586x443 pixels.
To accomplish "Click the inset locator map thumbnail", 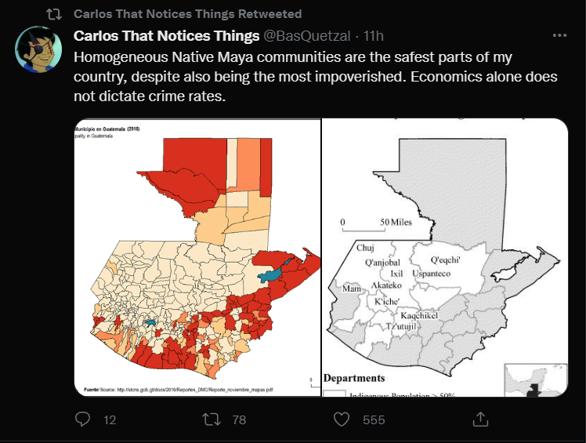I will pyautogui.click(x=536, y=379).
